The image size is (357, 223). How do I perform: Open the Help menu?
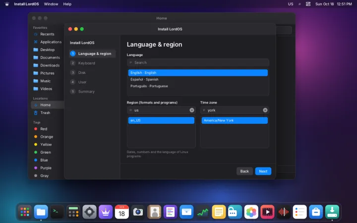(x=67, y=4)
